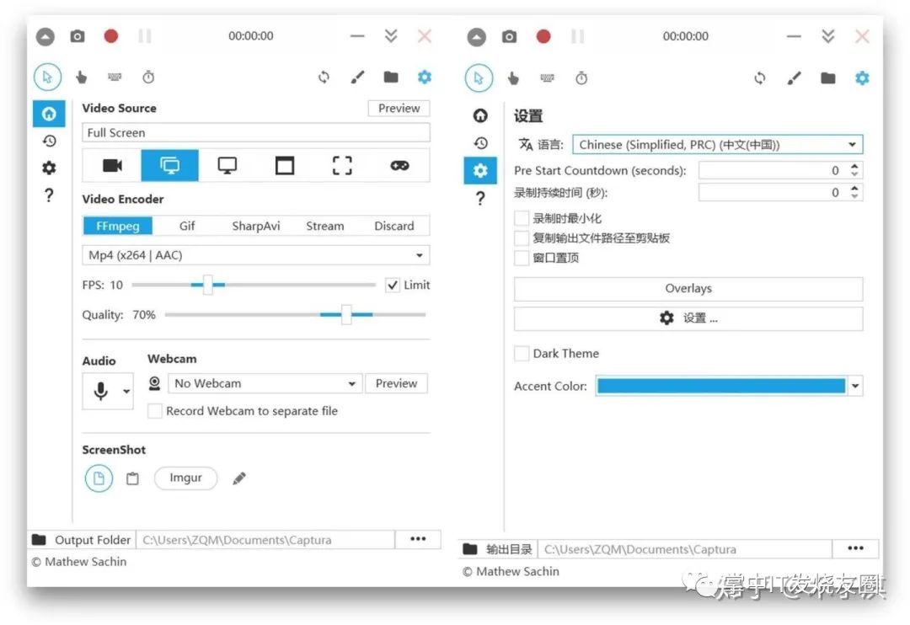Screen dimensions: 910x625
Task: Open settings gear in left window toolbar
Action: pyautogui.click(x=425, y=77)
